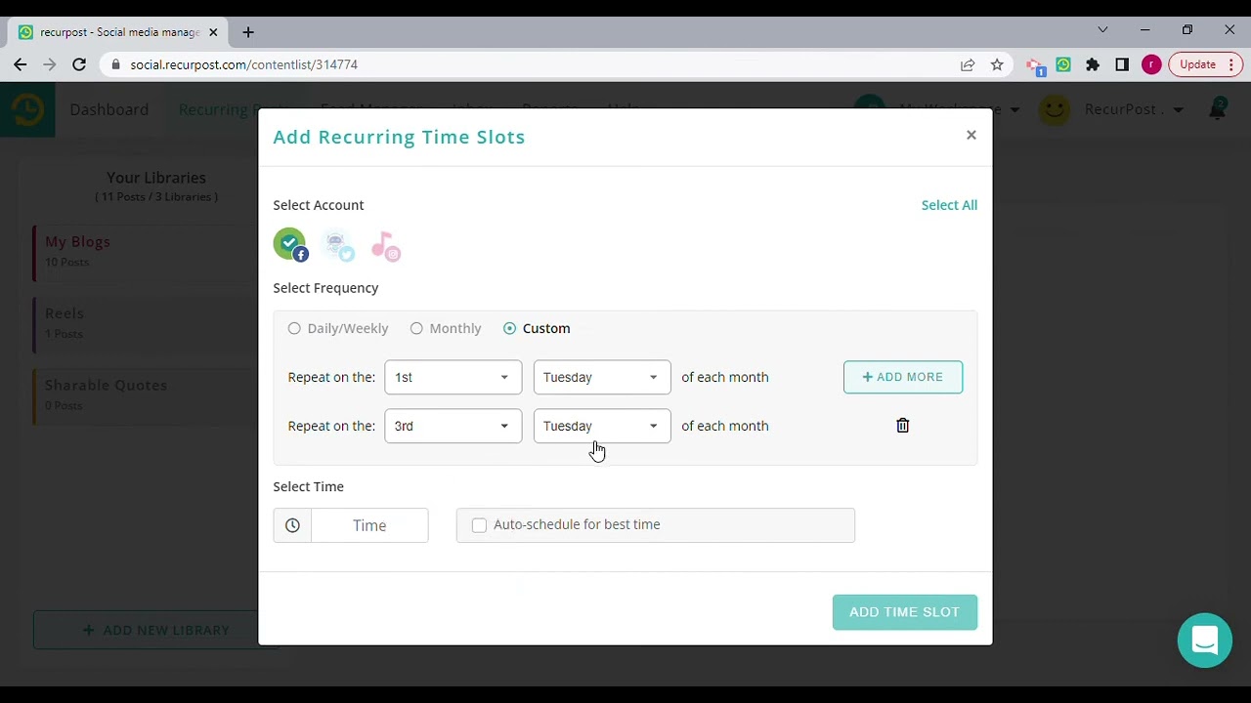1251x703 pixels.
Task: Click the green extension icon in toolbar
Action: point(1063,64)
